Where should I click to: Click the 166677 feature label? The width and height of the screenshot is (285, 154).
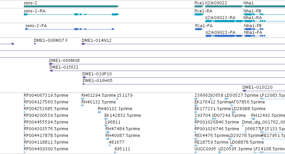click(x=253, y=129)
